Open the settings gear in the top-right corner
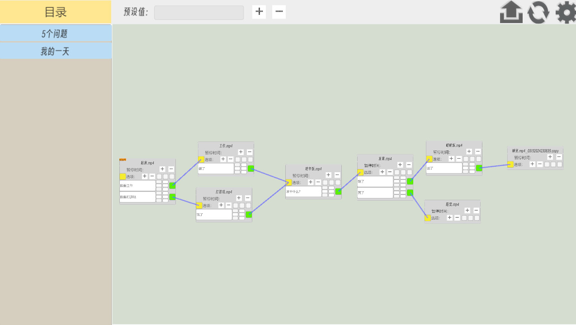This screenshot has width=576, height=325. pyautogui.click(x=565, y=12)
